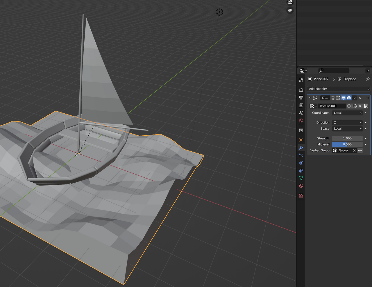
Task: Open the Render properties tab
Action: coord(301,90)
